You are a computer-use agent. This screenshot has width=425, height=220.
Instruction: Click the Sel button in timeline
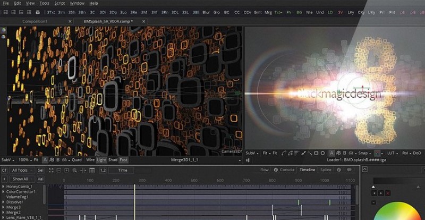click(x=40, y=170)
